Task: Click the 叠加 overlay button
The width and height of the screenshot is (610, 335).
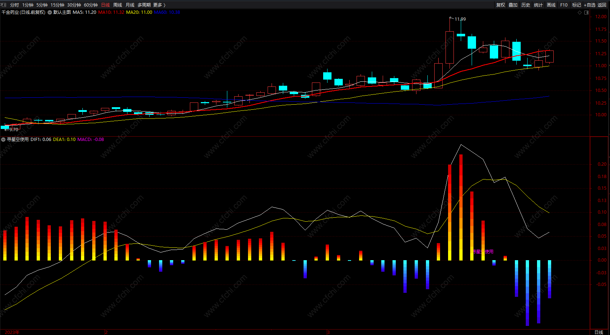Action: pos(513,5)
